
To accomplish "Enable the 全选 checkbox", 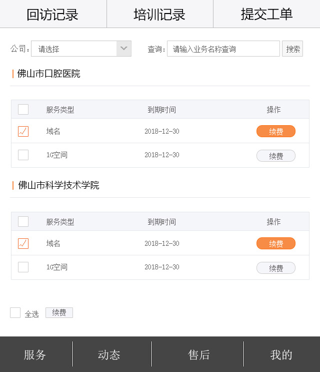I will pos(15,313).
